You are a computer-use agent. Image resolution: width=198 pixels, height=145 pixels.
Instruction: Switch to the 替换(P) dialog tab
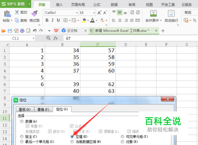pyautogui.click(x=43, y=109)
